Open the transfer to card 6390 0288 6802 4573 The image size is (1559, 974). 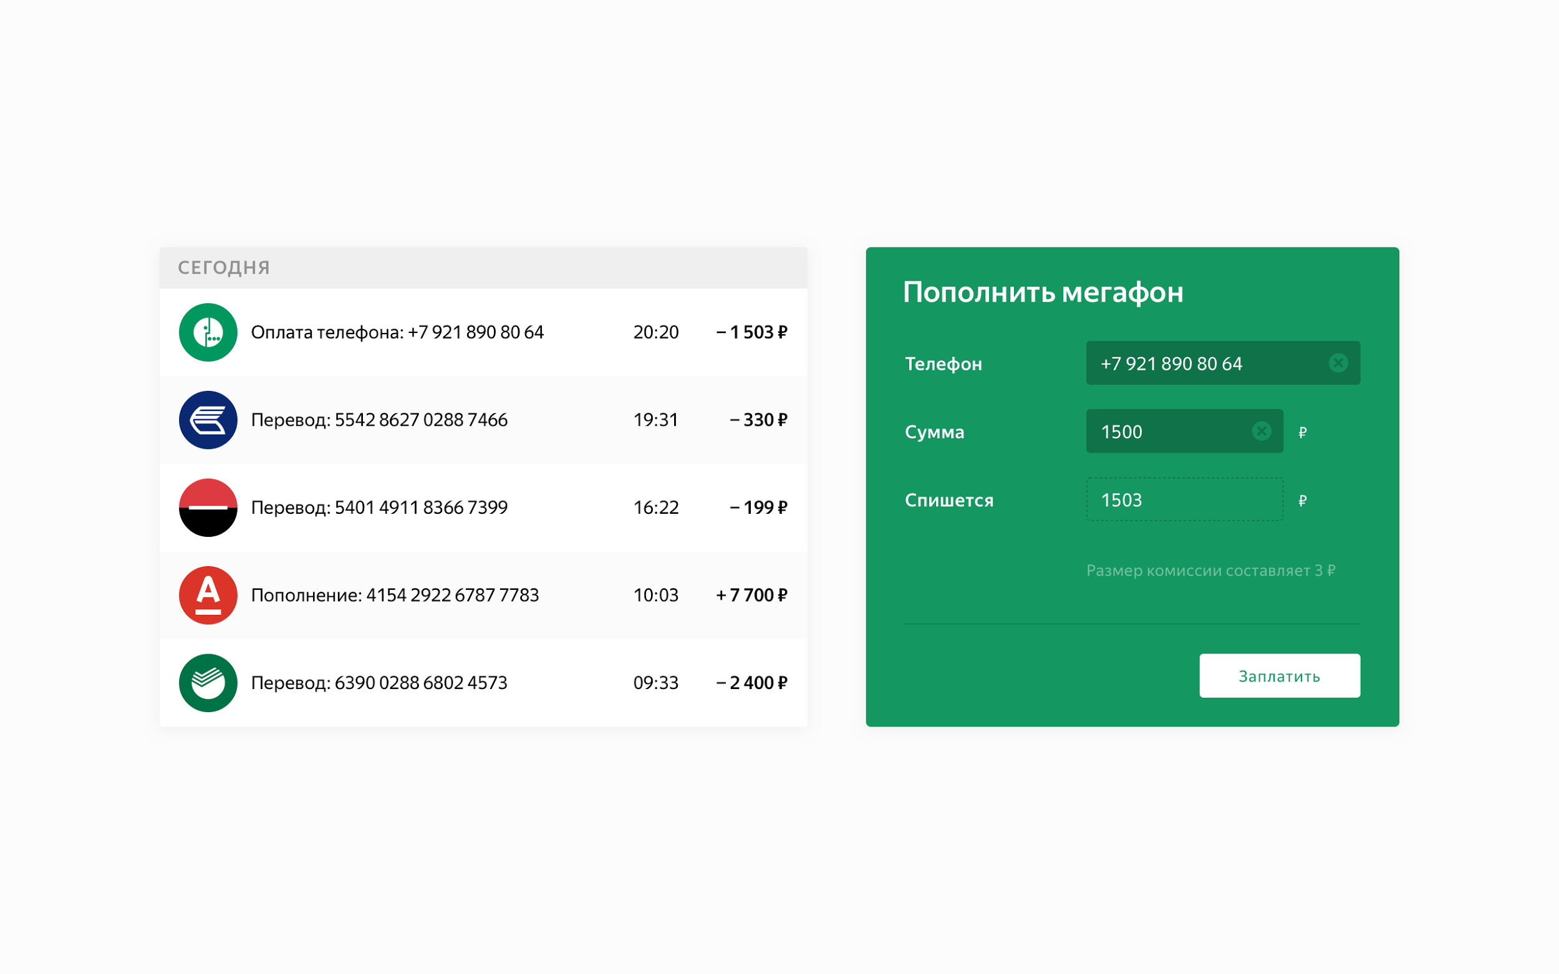379,683
